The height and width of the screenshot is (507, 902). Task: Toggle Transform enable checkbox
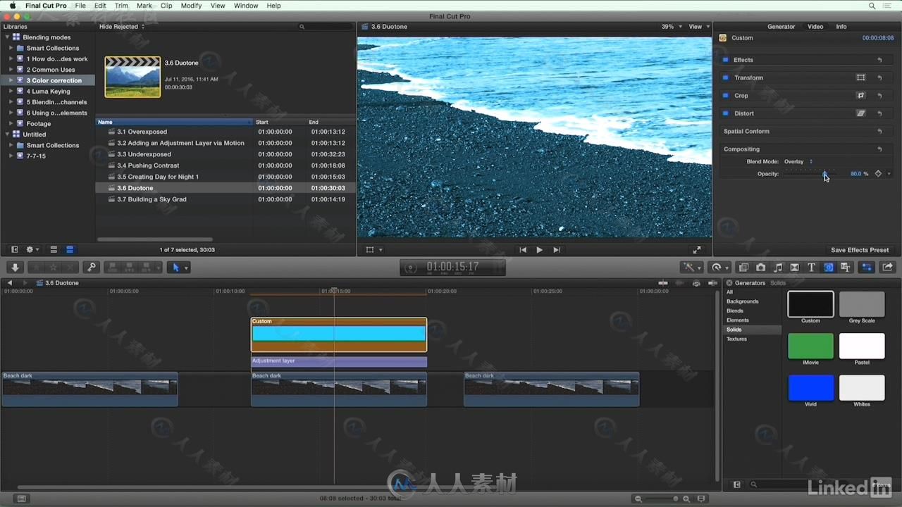[726, 77]
